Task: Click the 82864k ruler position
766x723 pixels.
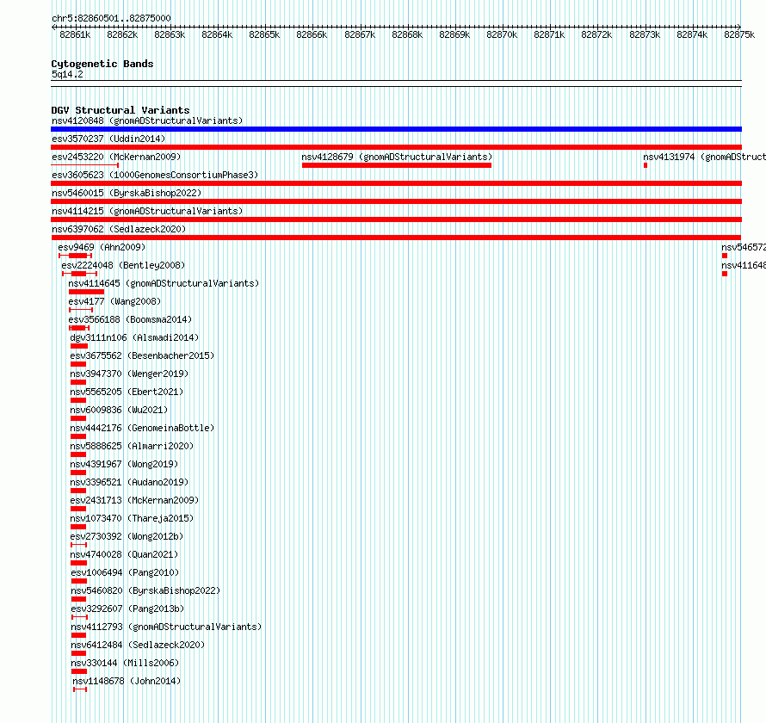Action: [217, 34]
